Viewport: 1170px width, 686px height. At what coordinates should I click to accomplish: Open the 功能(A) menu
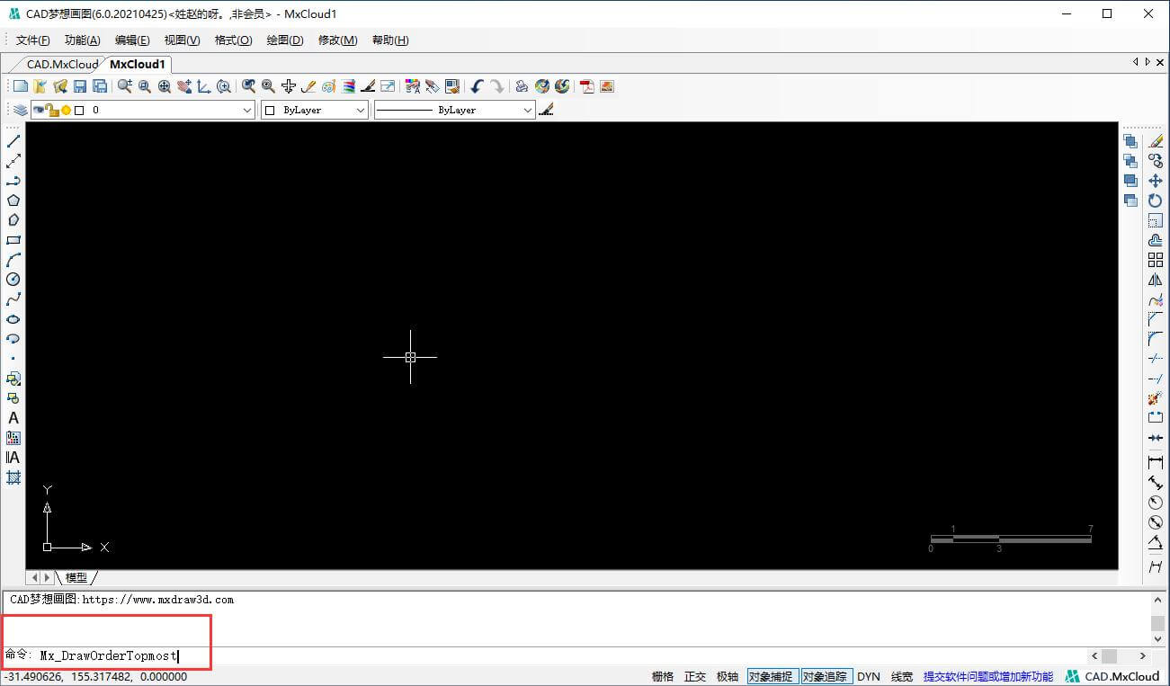click(83, 40)
